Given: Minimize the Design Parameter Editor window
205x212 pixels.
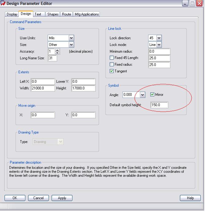Looking at the screenshot, I should [x=185, y=3].
